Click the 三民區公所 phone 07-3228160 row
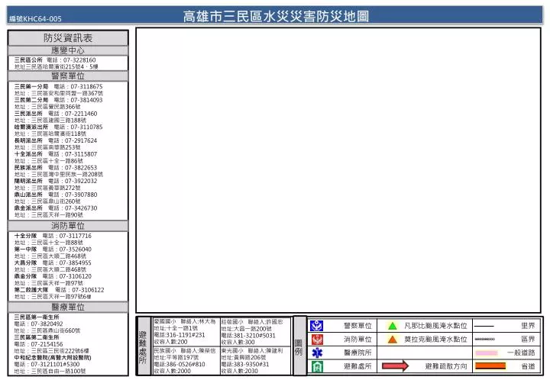Viewport: 550px width, 380px height. point(55,60)
